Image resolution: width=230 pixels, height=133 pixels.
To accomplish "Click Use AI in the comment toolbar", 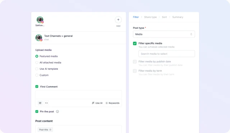I will [x=97, y=103].
